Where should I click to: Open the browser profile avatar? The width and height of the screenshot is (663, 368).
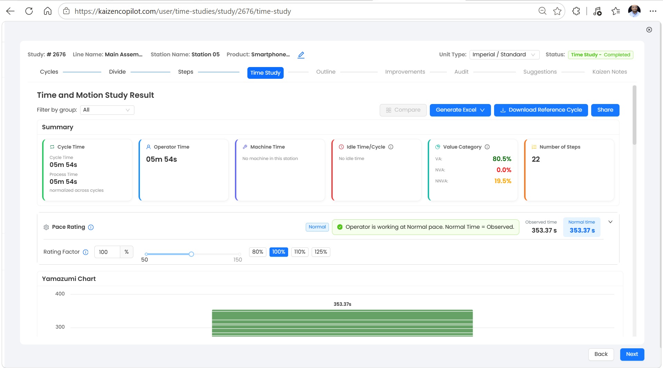[634, 11]
